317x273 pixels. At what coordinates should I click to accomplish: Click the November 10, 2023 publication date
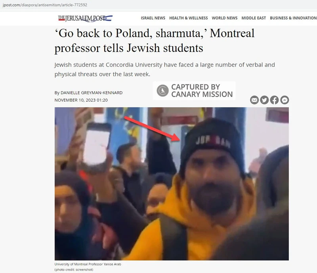click(81, 100)
